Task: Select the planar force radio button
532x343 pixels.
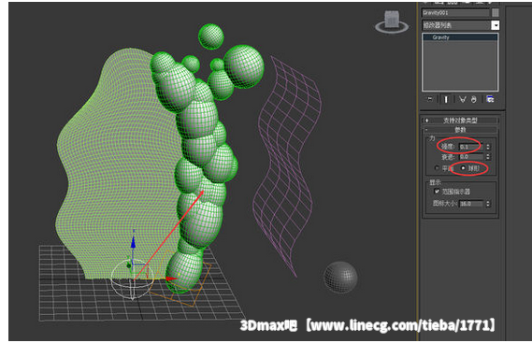Action: (x=437, y=168)
